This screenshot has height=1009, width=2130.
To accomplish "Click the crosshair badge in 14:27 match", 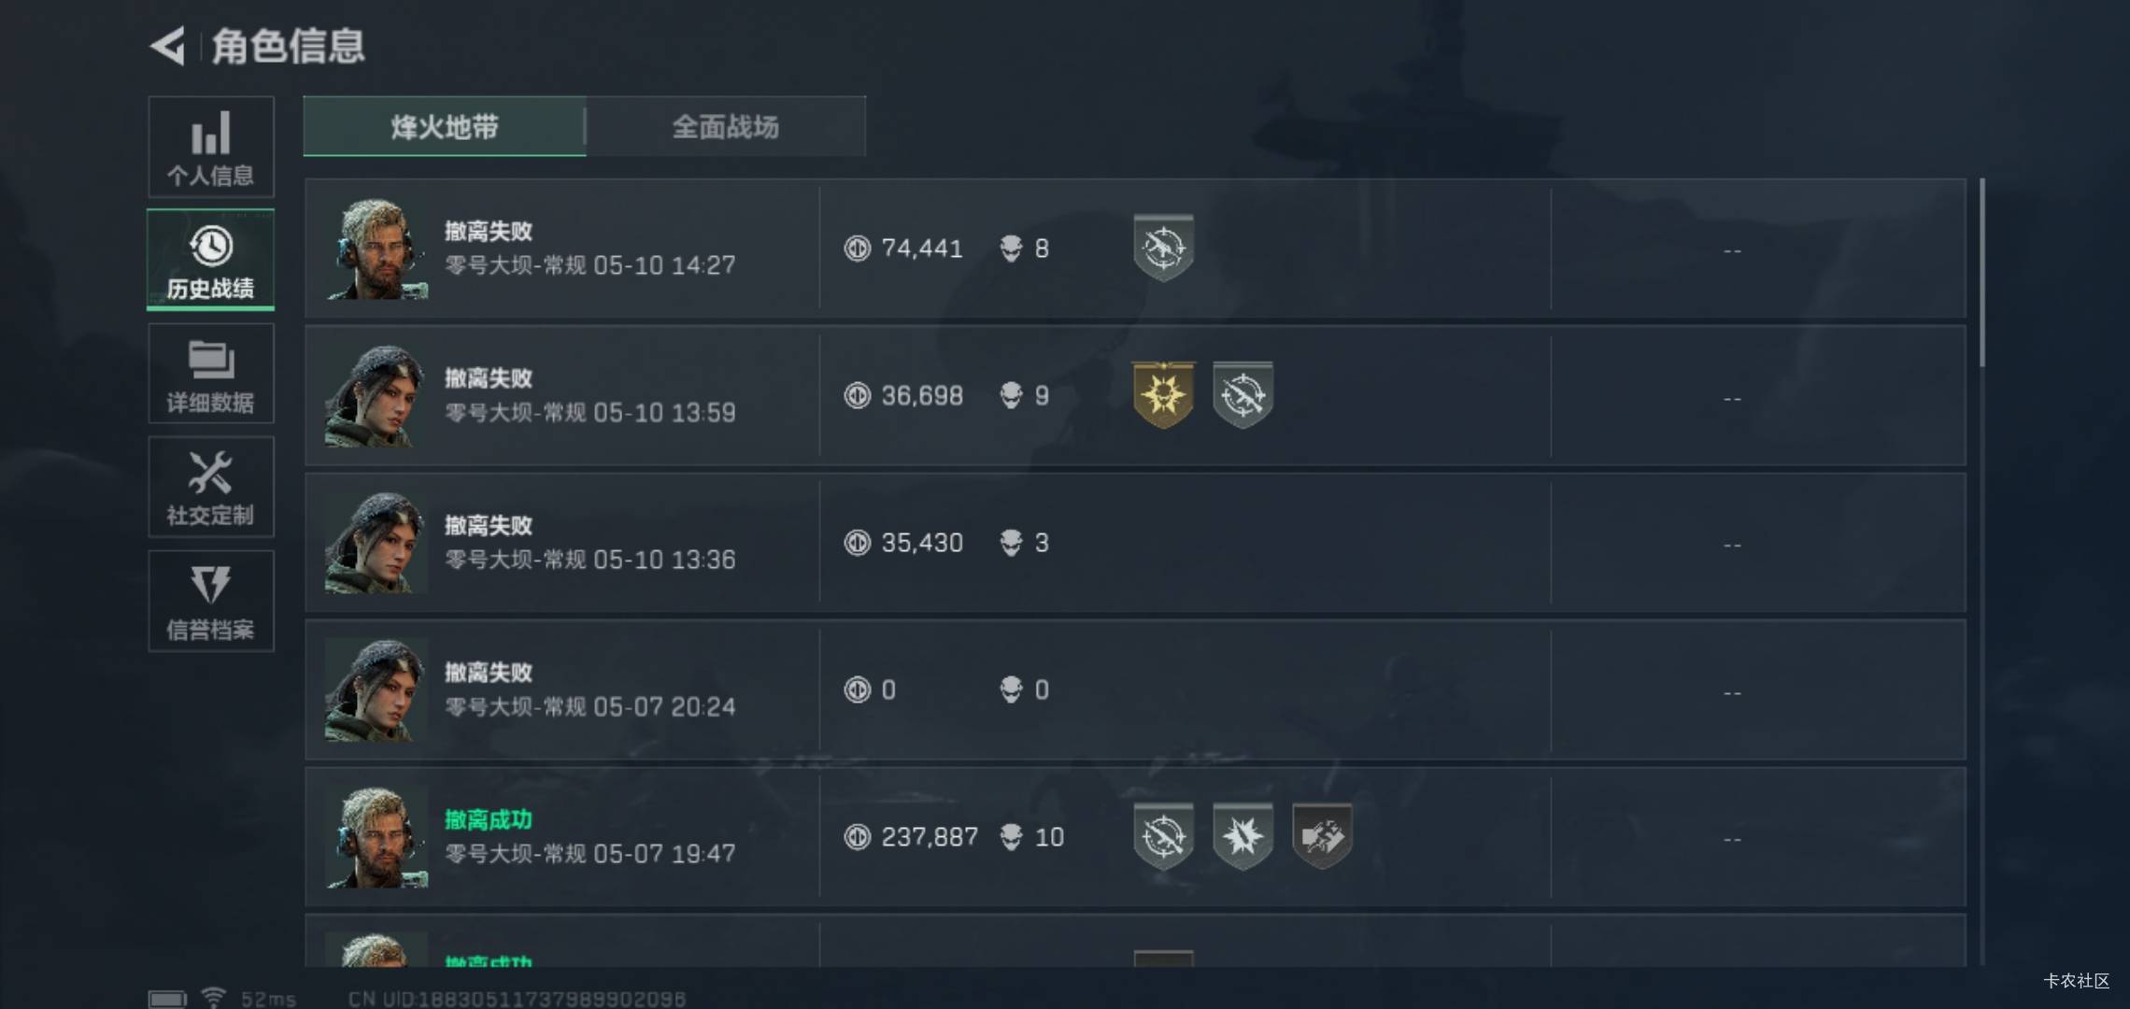I will click(x=1163, y=249).
